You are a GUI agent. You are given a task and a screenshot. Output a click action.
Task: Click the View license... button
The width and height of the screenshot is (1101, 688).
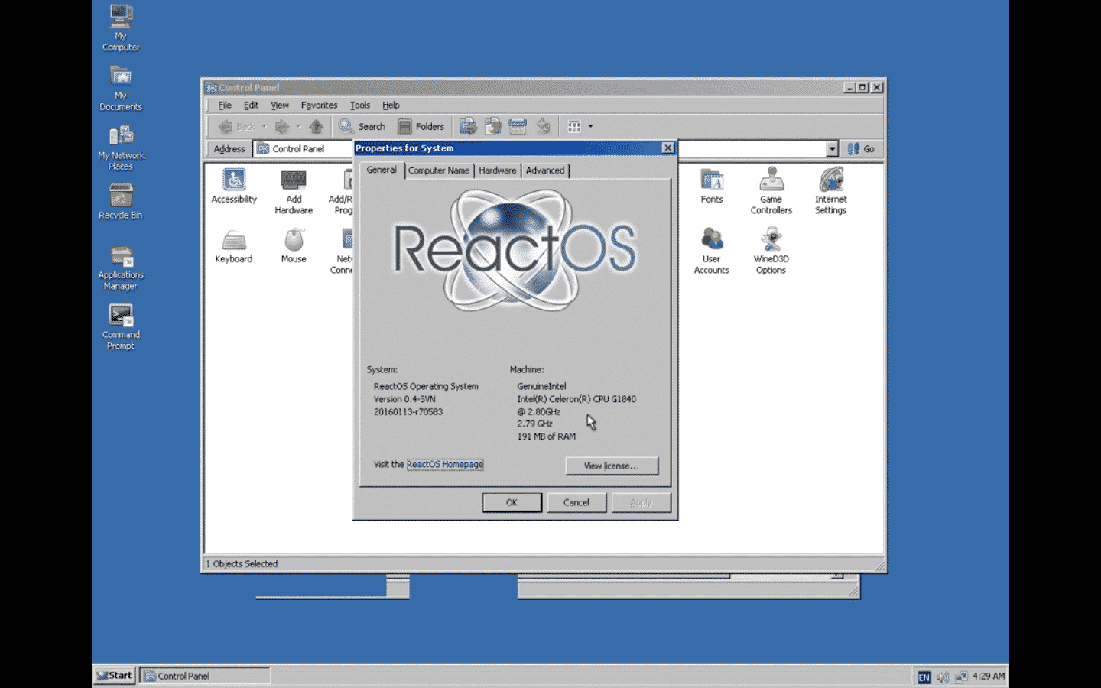pyautogui.click(x=612, y=466)
